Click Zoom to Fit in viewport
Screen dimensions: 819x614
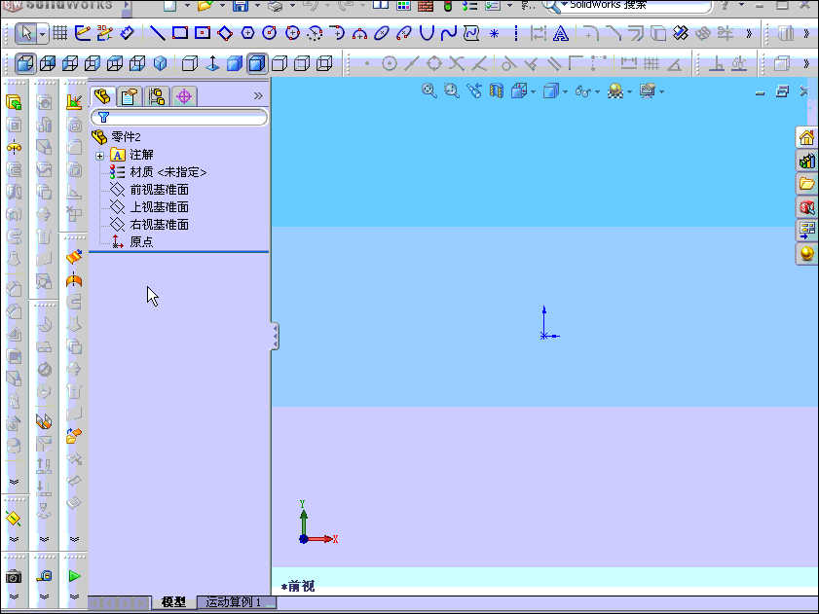[x=429, y=90]
